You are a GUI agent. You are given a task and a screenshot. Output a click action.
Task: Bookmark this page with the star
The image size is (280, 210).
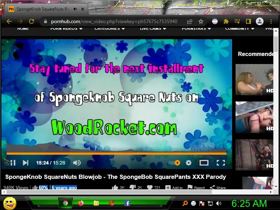click(201, 21)
